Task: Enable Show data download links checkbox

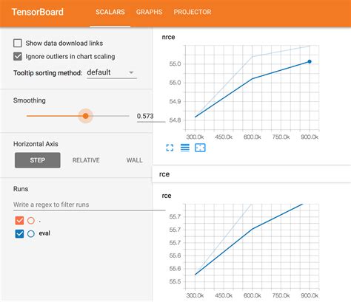Action: click(18, 43)
